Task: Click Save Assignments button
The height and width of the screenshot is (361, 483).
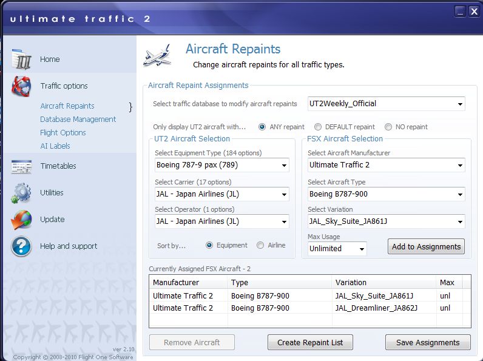Action: click(428, 343)
